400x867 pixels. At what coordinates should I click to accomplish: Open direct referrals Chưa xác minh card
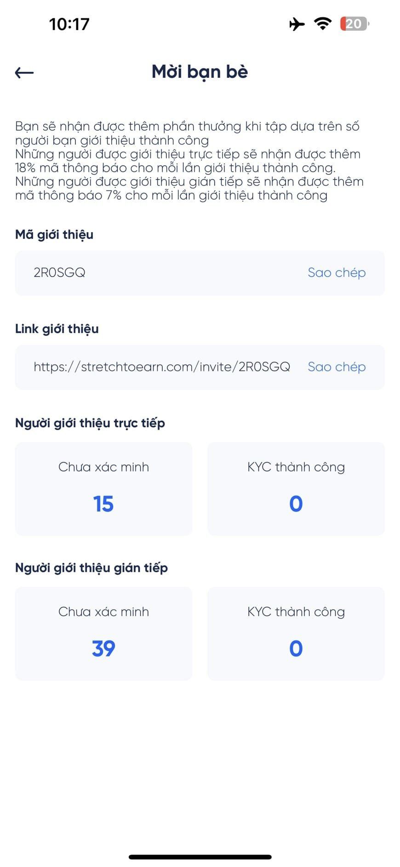click(103, 489)
